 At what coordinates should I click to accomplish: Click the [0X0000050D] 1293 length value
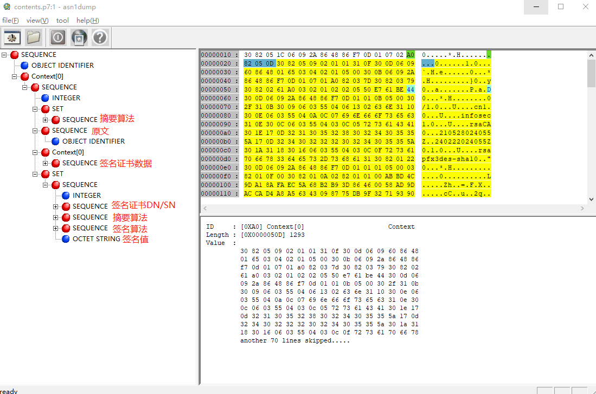[x=273, y=235]
